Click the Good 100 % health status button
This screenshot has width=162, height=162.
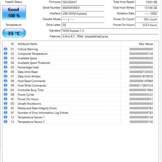click(x=14, y=12)
